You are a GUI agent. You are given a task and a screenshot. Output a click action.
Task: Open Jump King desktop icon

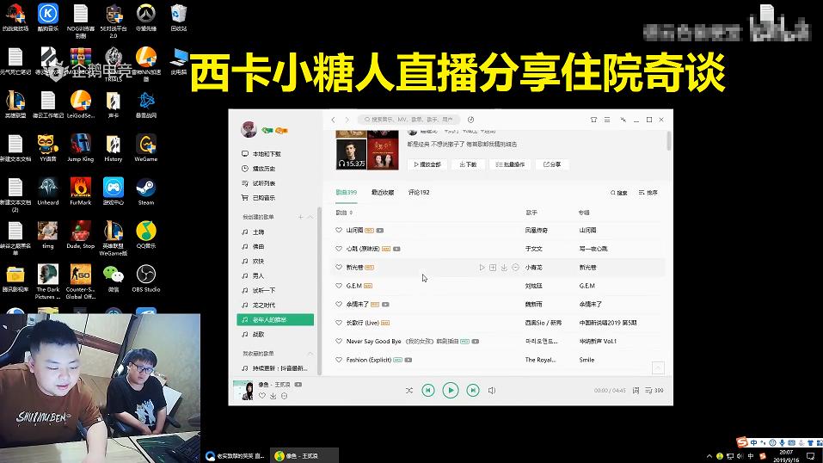pyautogui.click(x=81, y=148)
